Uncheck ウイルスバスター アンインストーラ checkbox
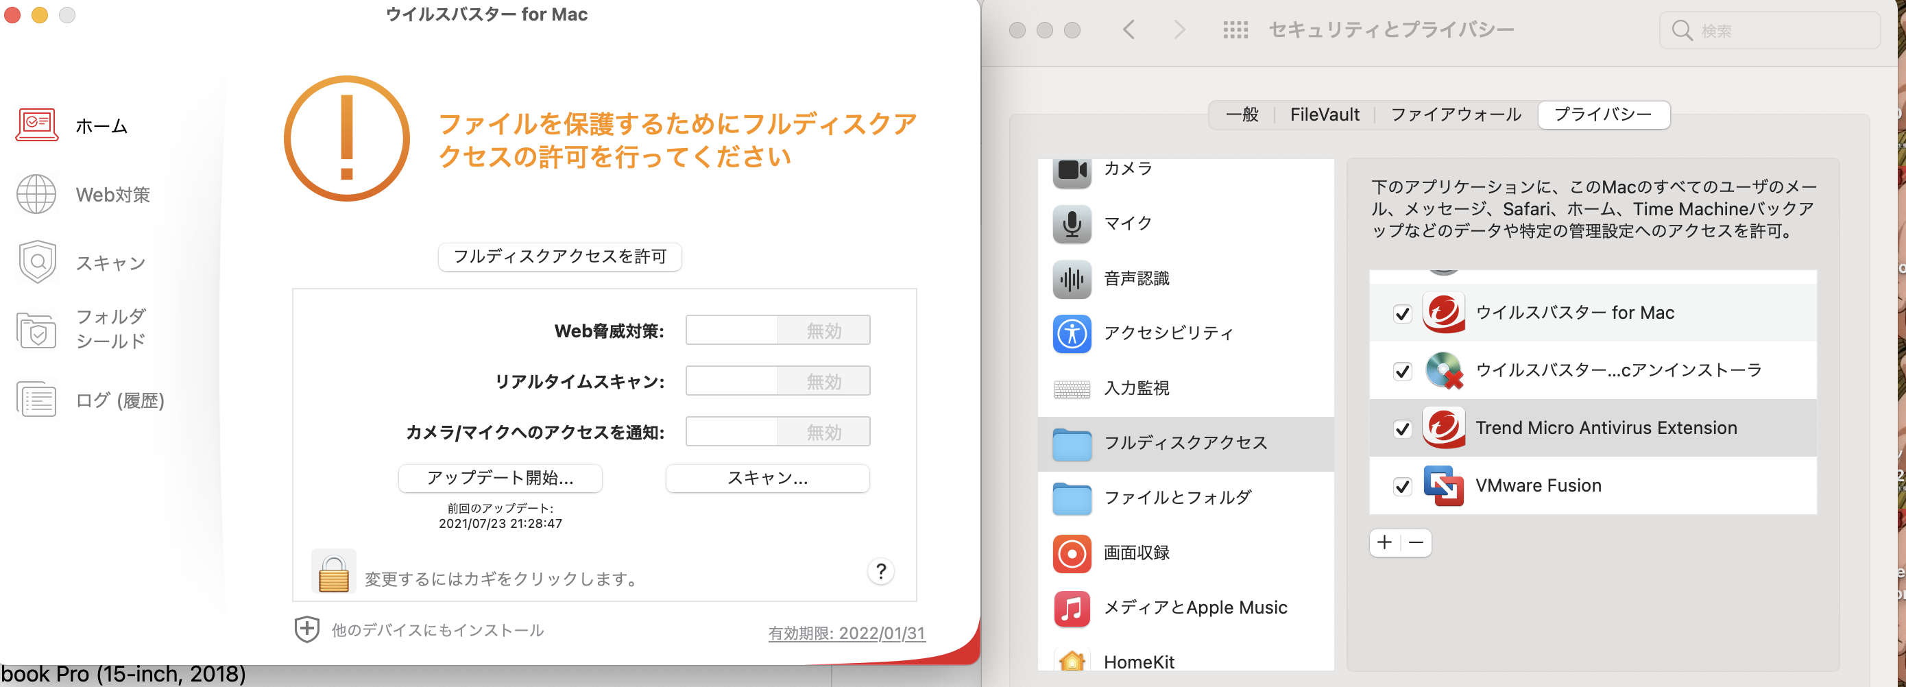The height and width of the screenshot is (687, 1906). (1402, 372)
